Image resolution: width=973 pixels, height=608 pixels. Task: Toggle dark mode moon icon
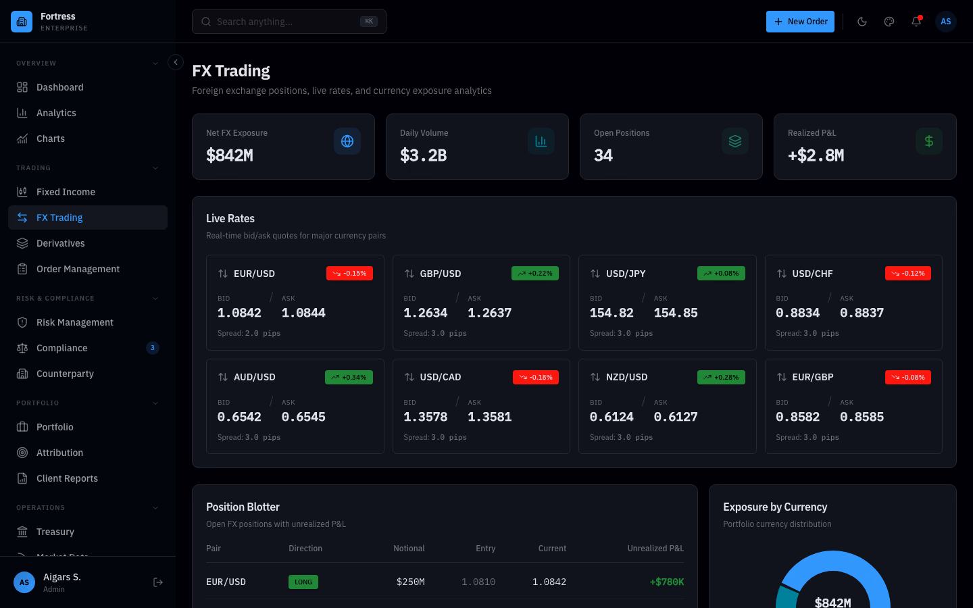(x=862, y=22)
